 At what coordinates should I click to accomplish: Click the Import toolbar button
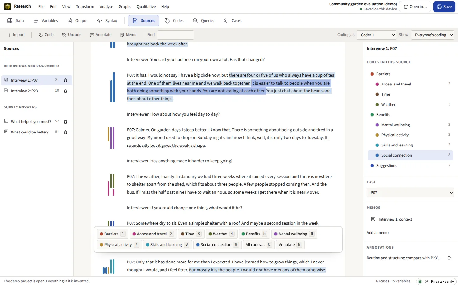click(x=16, y=35)
